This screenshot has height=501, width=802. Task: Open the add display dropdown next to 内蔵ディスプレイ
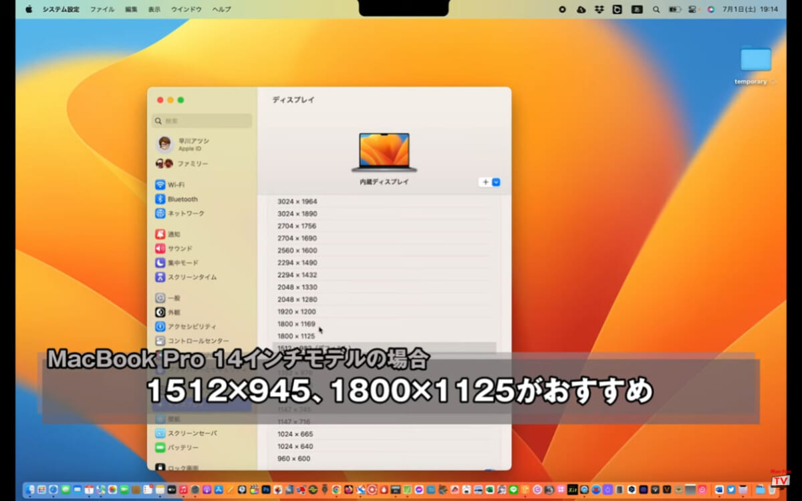click(x=490, y=182)
